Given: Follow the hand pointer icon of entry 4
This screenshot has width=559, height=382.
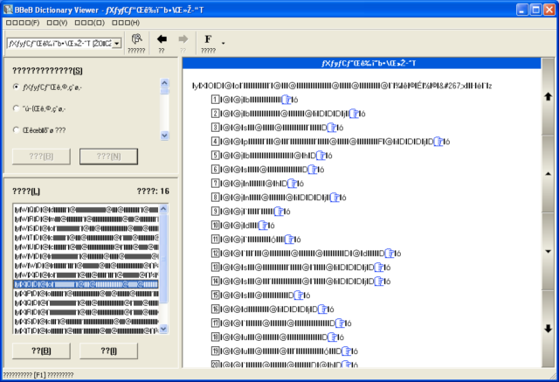Looking at the screenshot, I should click(438, 142).
